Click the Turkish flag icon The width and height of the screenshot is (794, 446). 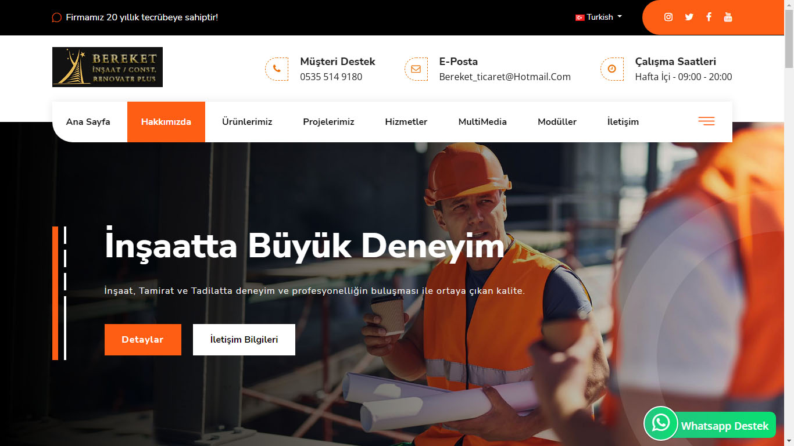(x=580, y=17)
